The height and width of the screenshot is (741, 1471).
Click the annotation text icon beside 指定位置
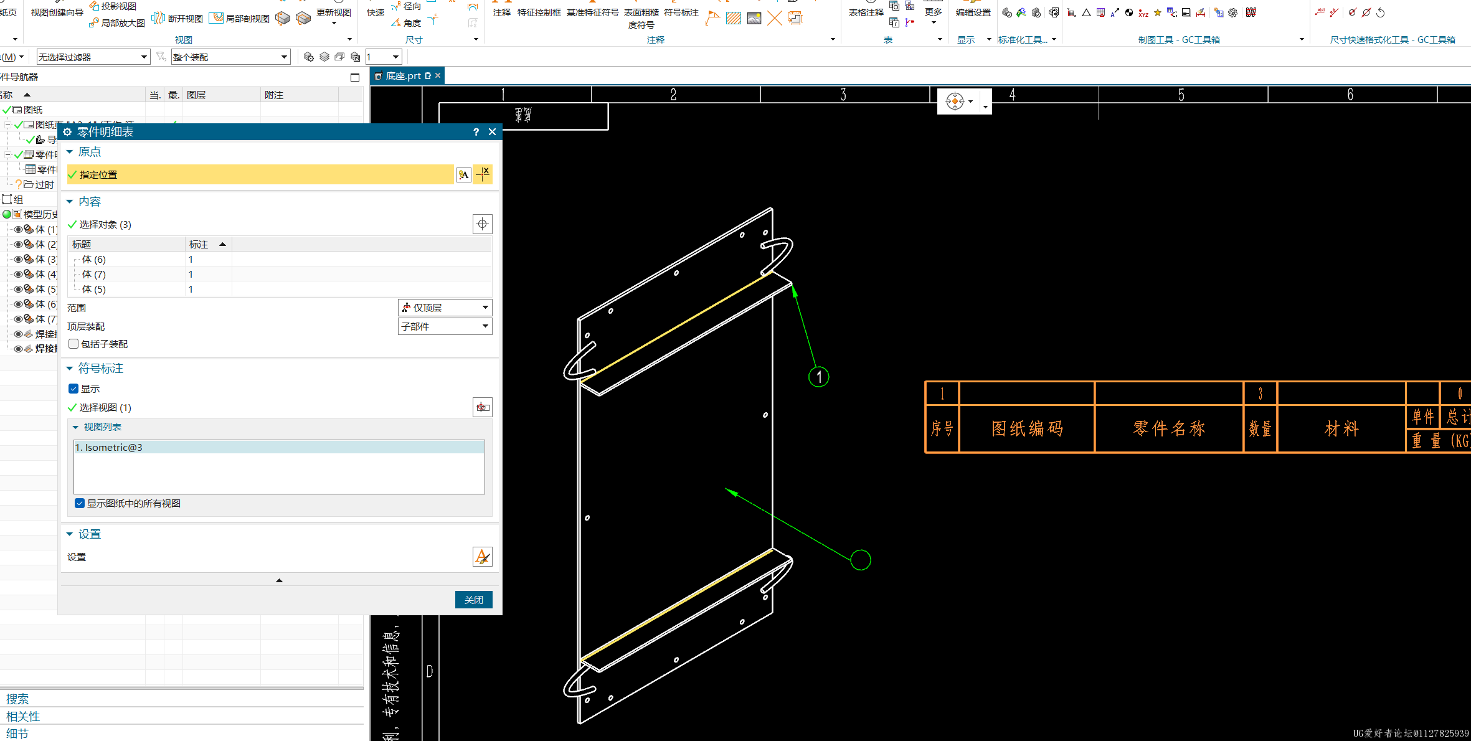[x=463, y=175]
